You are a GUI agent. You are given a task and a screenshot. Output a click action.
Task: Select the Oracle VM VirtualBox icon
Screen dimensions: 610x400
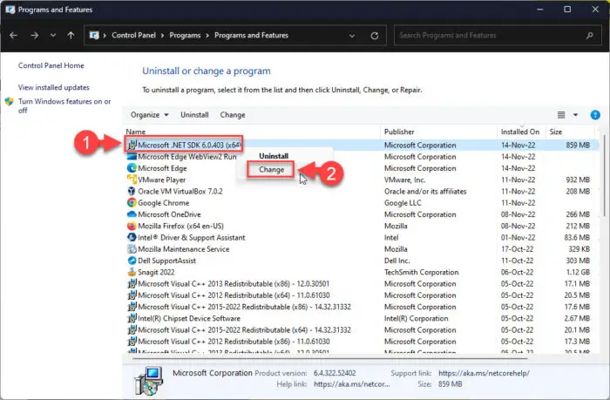pyautogui.click(x=132, y=191)
